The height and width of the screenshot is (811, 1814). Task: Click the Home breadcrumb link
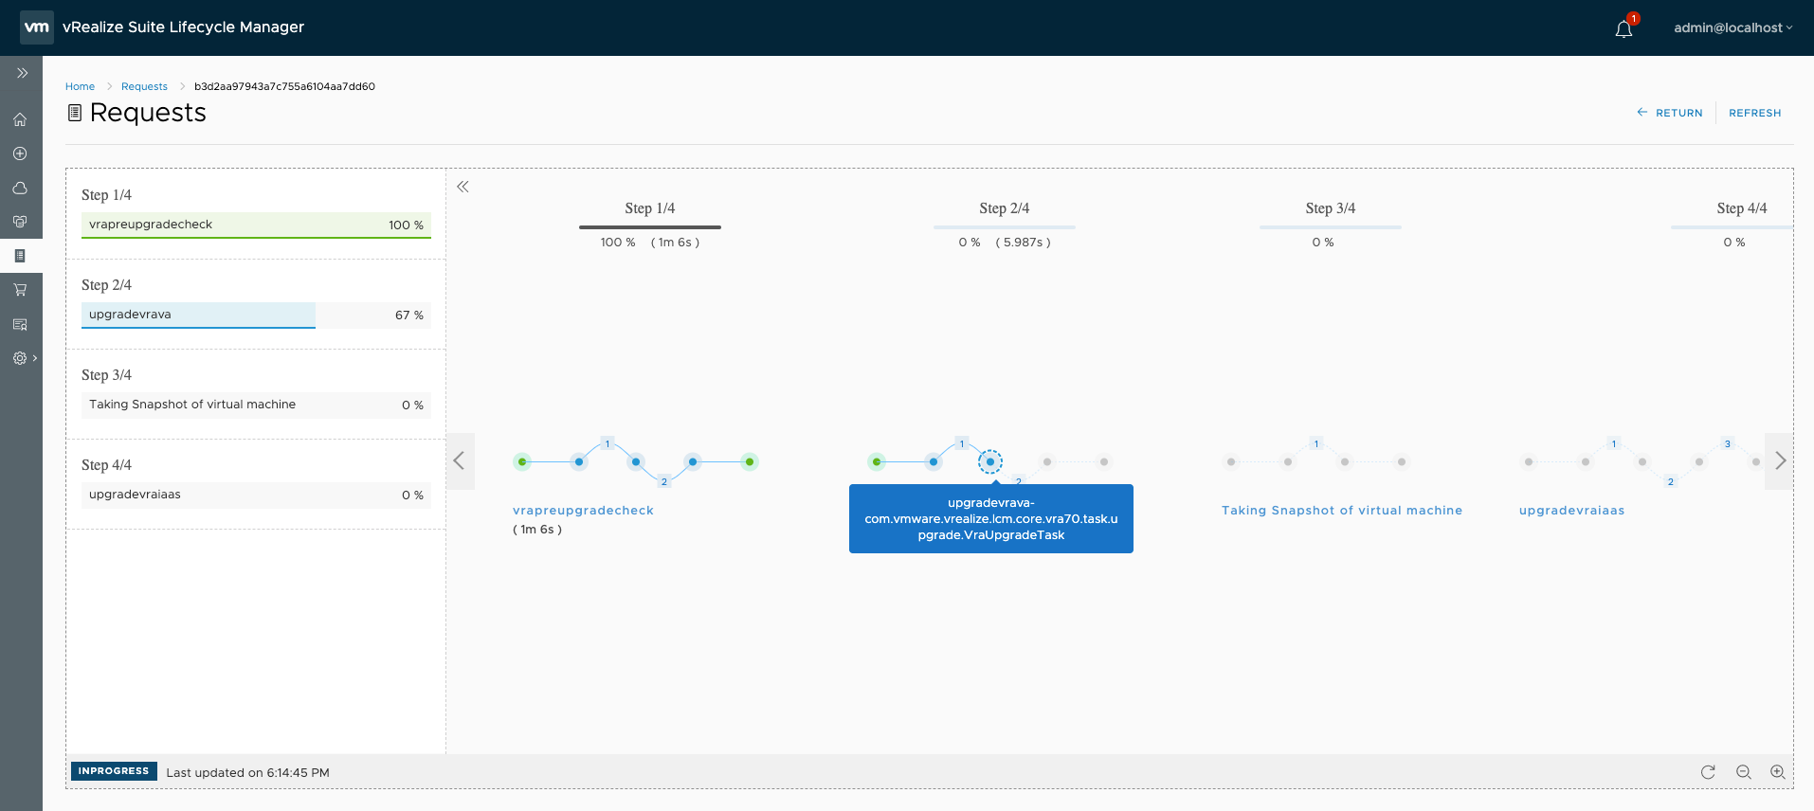pos(80,86)
